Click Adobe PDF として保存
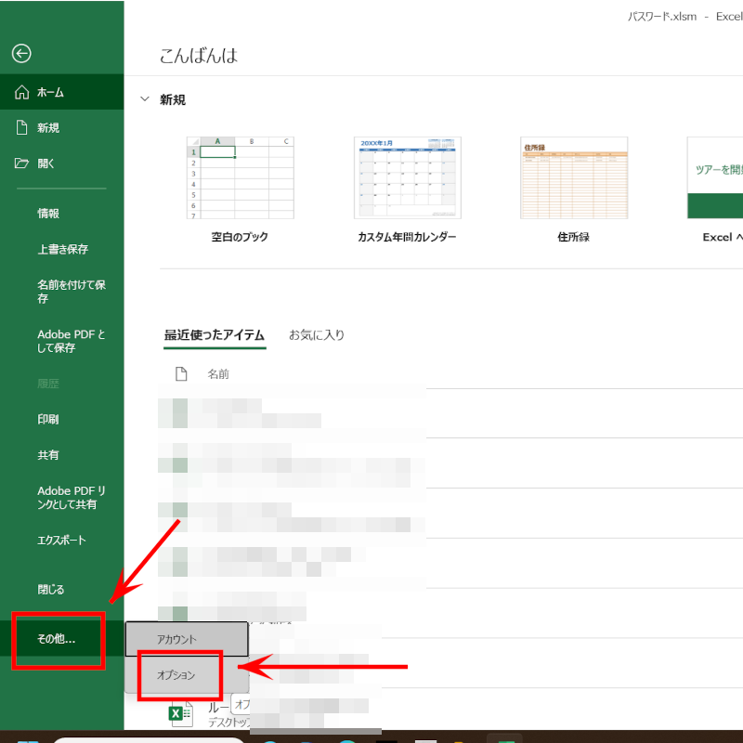The height and width of the screenshot is (743, 743). tap(71, 341)
